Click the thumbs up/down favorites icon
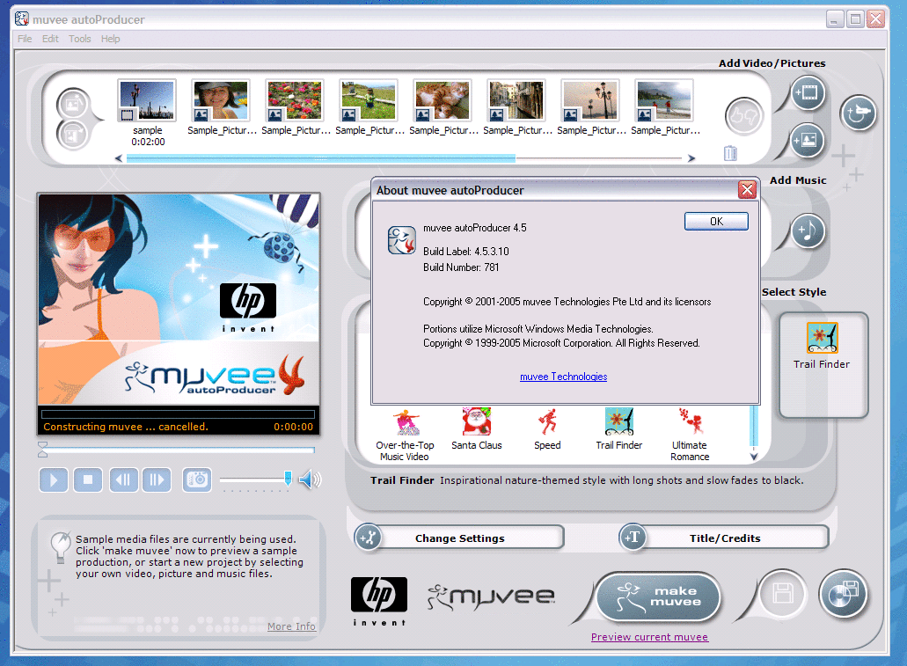Image resolution: width=907 pixels, height=666 pixels. click(x=744, y=116)
